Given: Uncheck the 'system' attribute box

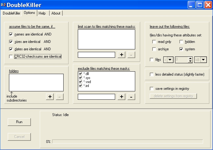Looking at the screenshot, I should click(181, 49).
